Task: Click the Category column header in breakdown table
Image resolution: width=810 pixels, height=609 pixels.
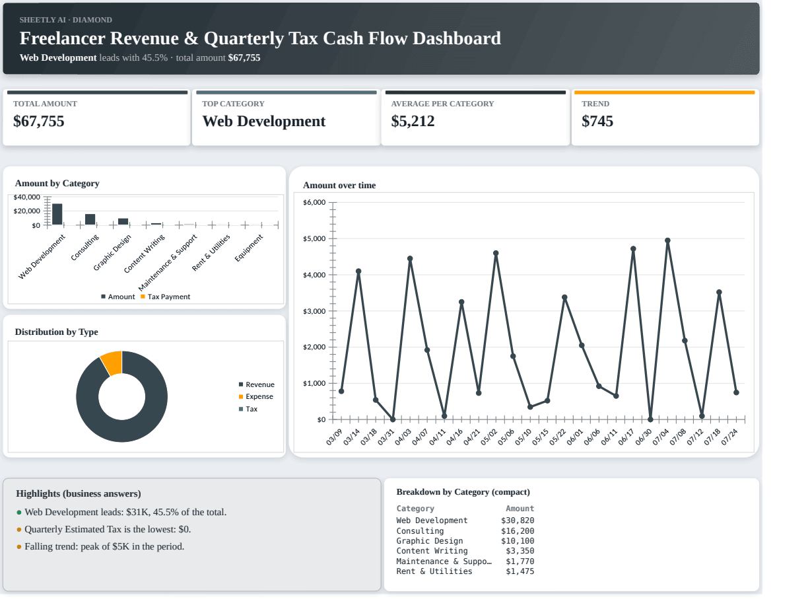Action: click(415, 509)
